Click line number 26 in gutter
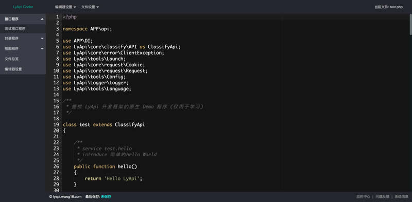Image resolution: width=412 pixels, height=202 pixels. click(x=56, y=167)
